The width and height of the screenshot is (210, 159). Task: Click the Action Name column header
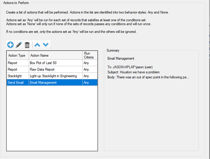56,56
